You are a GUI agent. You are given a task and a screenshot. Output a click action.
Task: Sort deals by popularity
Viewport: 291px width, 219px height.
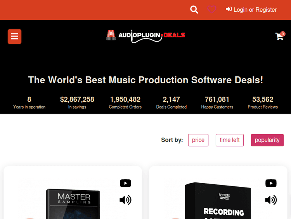(x=267, y=140)
